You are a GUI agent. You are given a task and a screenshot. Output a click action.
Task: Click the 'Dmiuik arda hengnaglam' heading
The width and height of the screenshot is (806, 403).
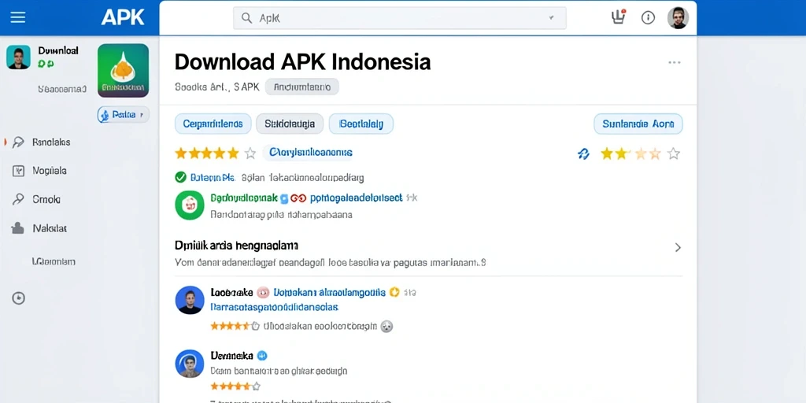(236, 246)
